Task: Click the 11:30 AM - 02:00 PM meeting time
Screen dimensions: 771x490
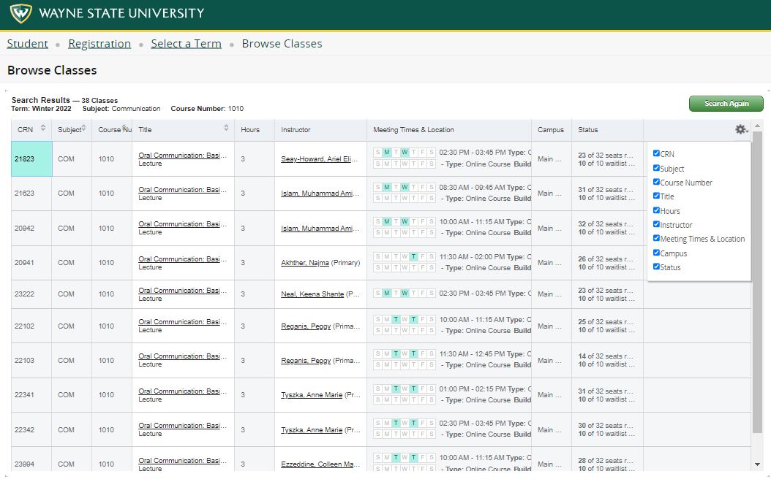Action: point(471,257)
